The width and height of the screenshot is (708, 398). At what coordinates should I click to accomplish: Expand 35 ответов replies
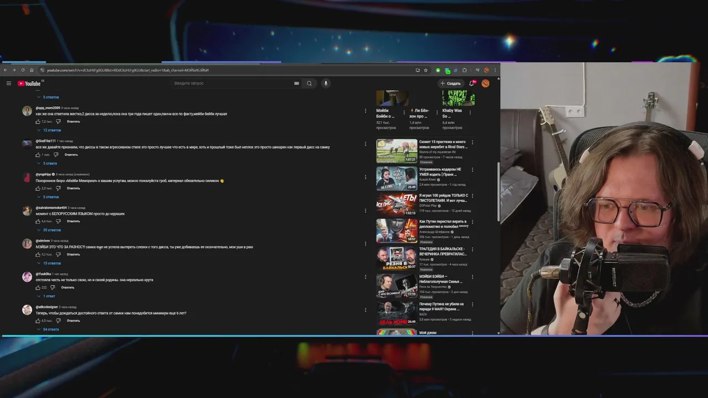(x=49, y=230)
